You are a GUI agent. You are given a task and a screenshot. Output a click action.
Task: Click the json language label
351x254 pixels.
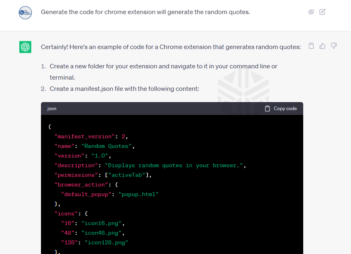(x=52, y=109)
